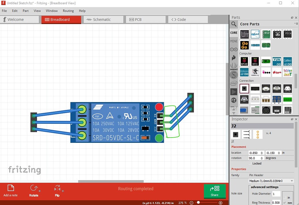Click the zoom out minus icon
The width and height of the screenshot is (299, 205).
coord(192,203)
